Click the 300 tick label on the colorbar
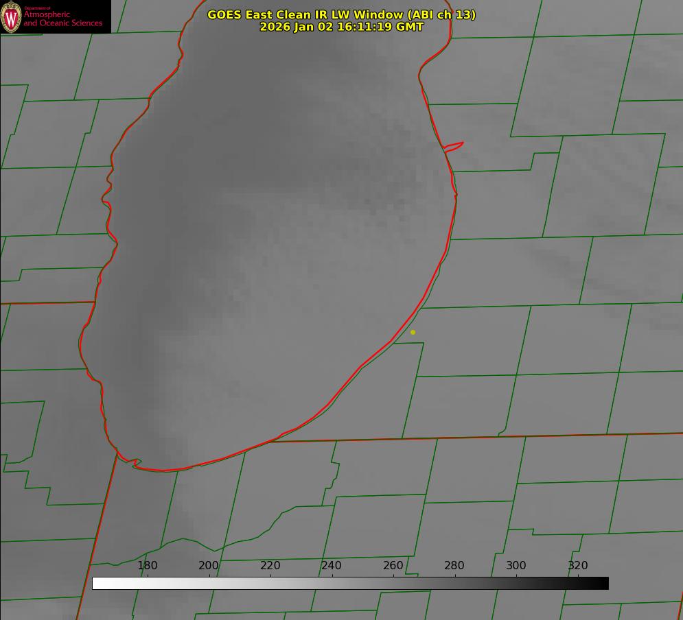Image resolution: width=683 pixels, height=620 pixels. coord(516,565)
